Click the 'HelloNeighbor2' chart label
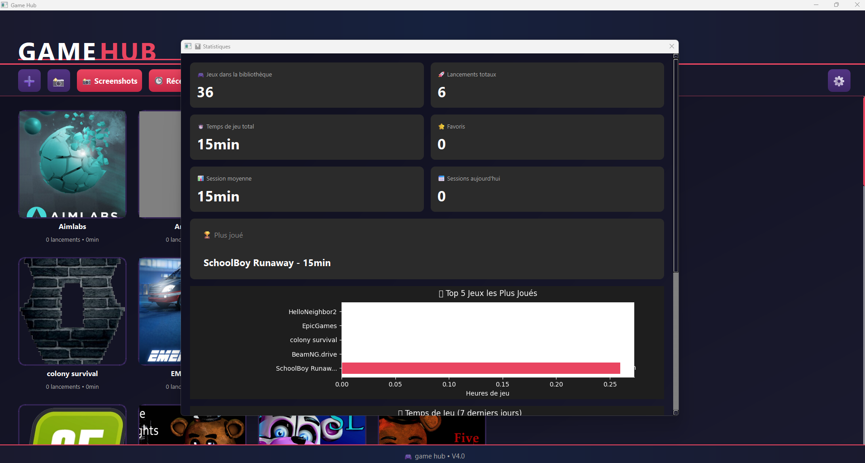The image size is (865, 463). [x=313, y=312]
